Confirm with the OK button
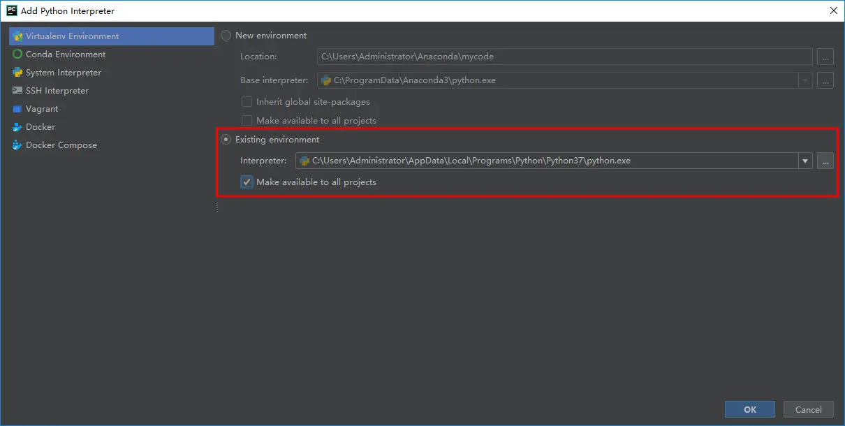 750,410
